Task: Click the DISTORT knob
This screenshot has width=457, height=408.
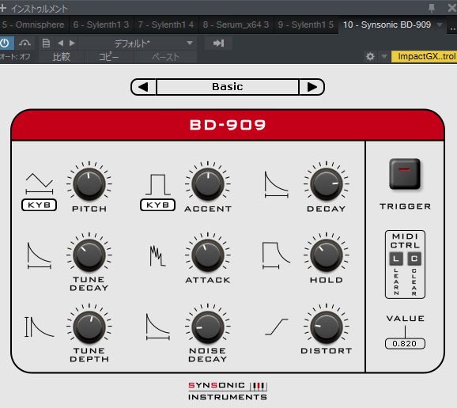Action: (x=327, y=327)
